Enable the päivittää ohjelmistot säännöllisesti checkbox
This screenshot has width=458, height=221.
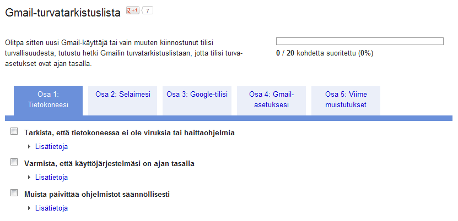[x=14, y=194]
